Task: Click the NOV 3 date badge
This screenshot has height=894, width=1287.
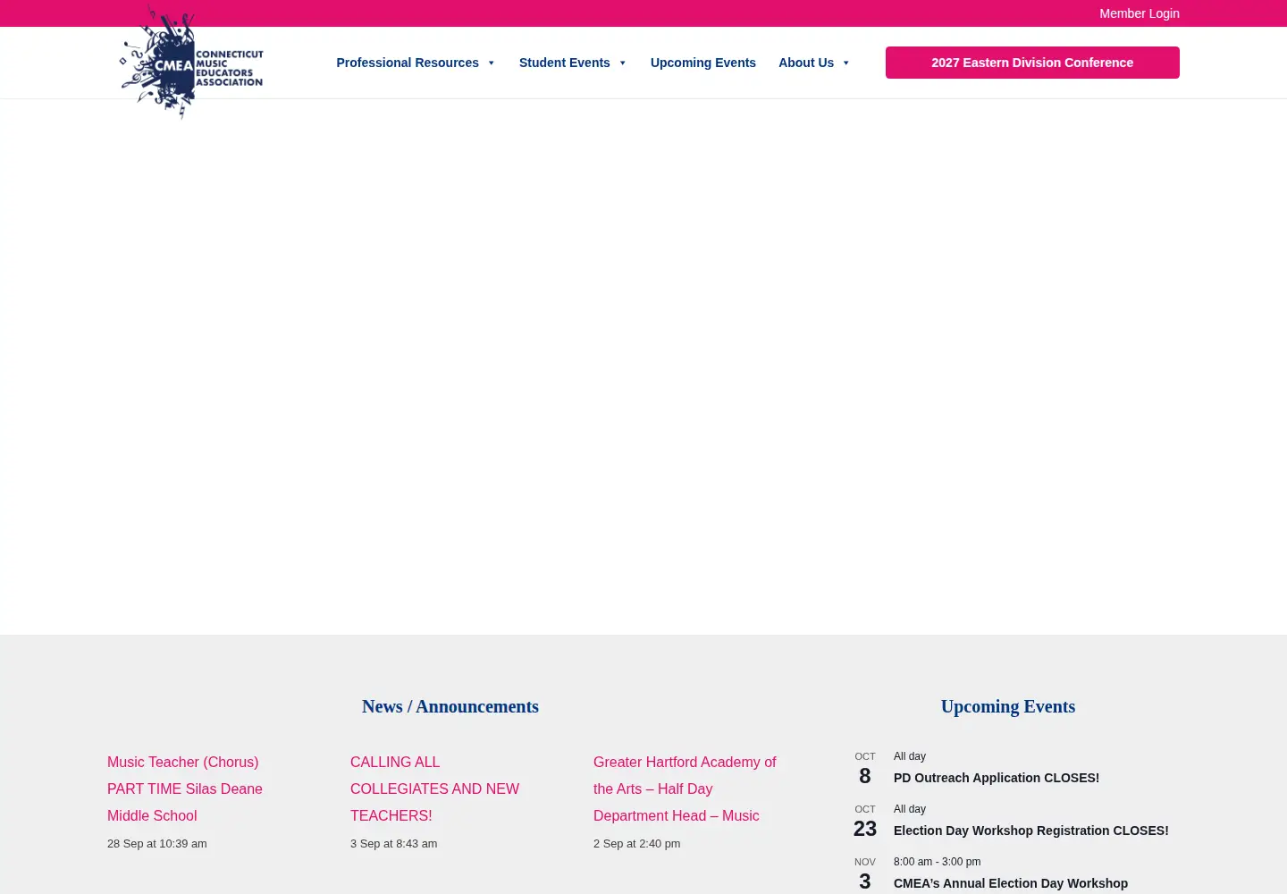Action: pyautogui.click(x=865, y=874)
